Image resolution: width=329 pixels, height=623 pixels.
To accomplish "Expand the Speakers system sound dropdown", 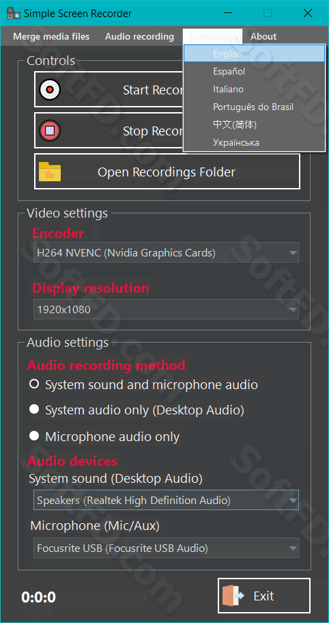I will point(166,500).
